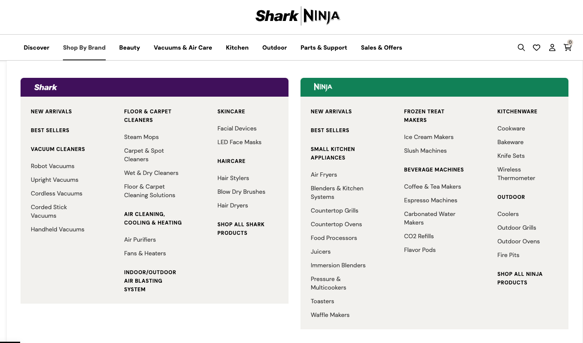This screenshot has height=343, width=583.
Task: Select Hair Stylers
Action: pyautogui.click(x=233, y=178)
